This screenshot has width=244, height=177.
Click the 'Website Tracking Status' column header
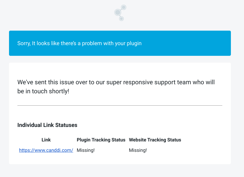[155, 140]
